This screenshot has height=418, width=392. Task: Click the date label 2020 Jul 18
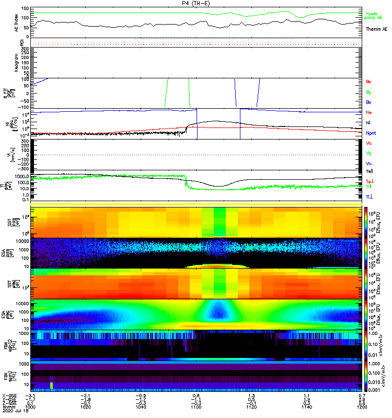pyautogui.click(x=16, y=411)
